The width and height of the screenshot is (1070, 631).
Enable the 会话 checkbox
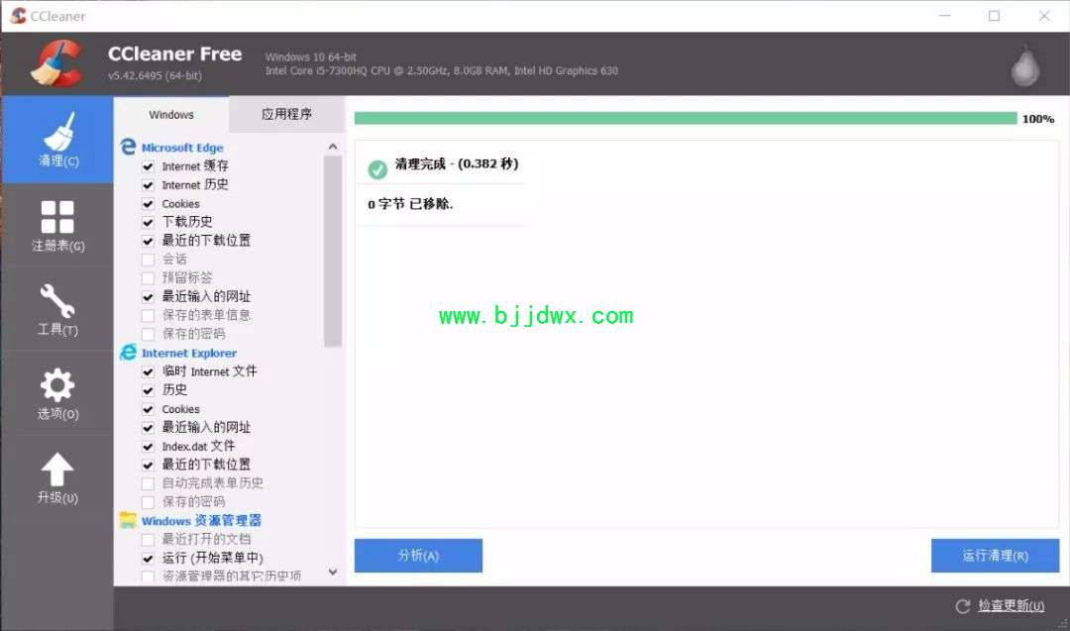[148, 260]
